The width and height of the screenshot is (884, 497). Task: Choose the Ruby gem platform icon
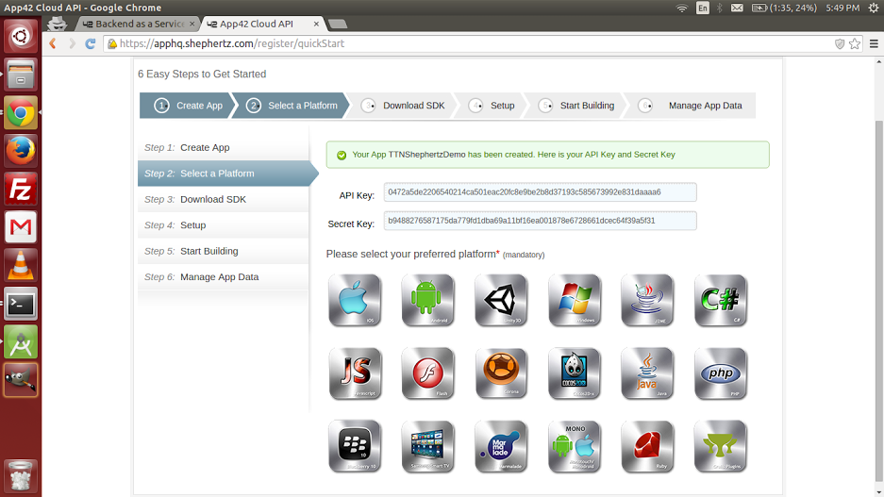(x=647, y=446)
